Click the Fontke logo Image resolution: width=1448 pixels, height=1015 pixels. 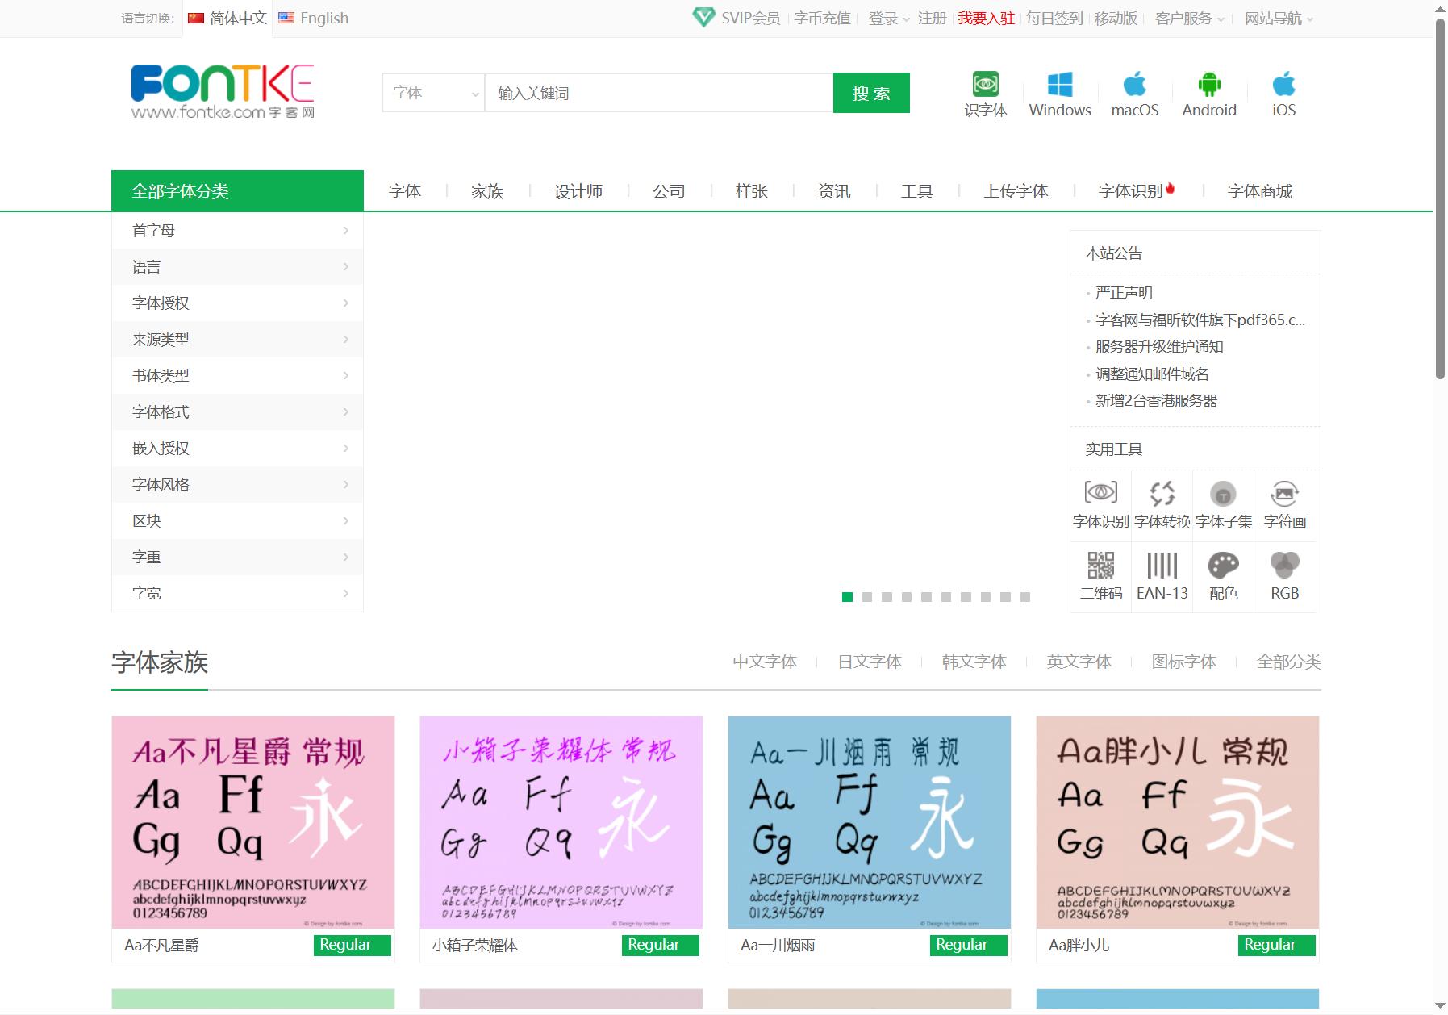223,92
